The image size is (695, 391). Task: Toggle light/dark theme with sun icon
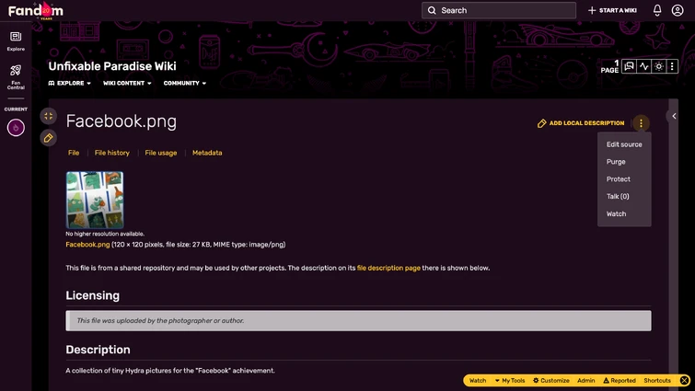pos(659,66)
